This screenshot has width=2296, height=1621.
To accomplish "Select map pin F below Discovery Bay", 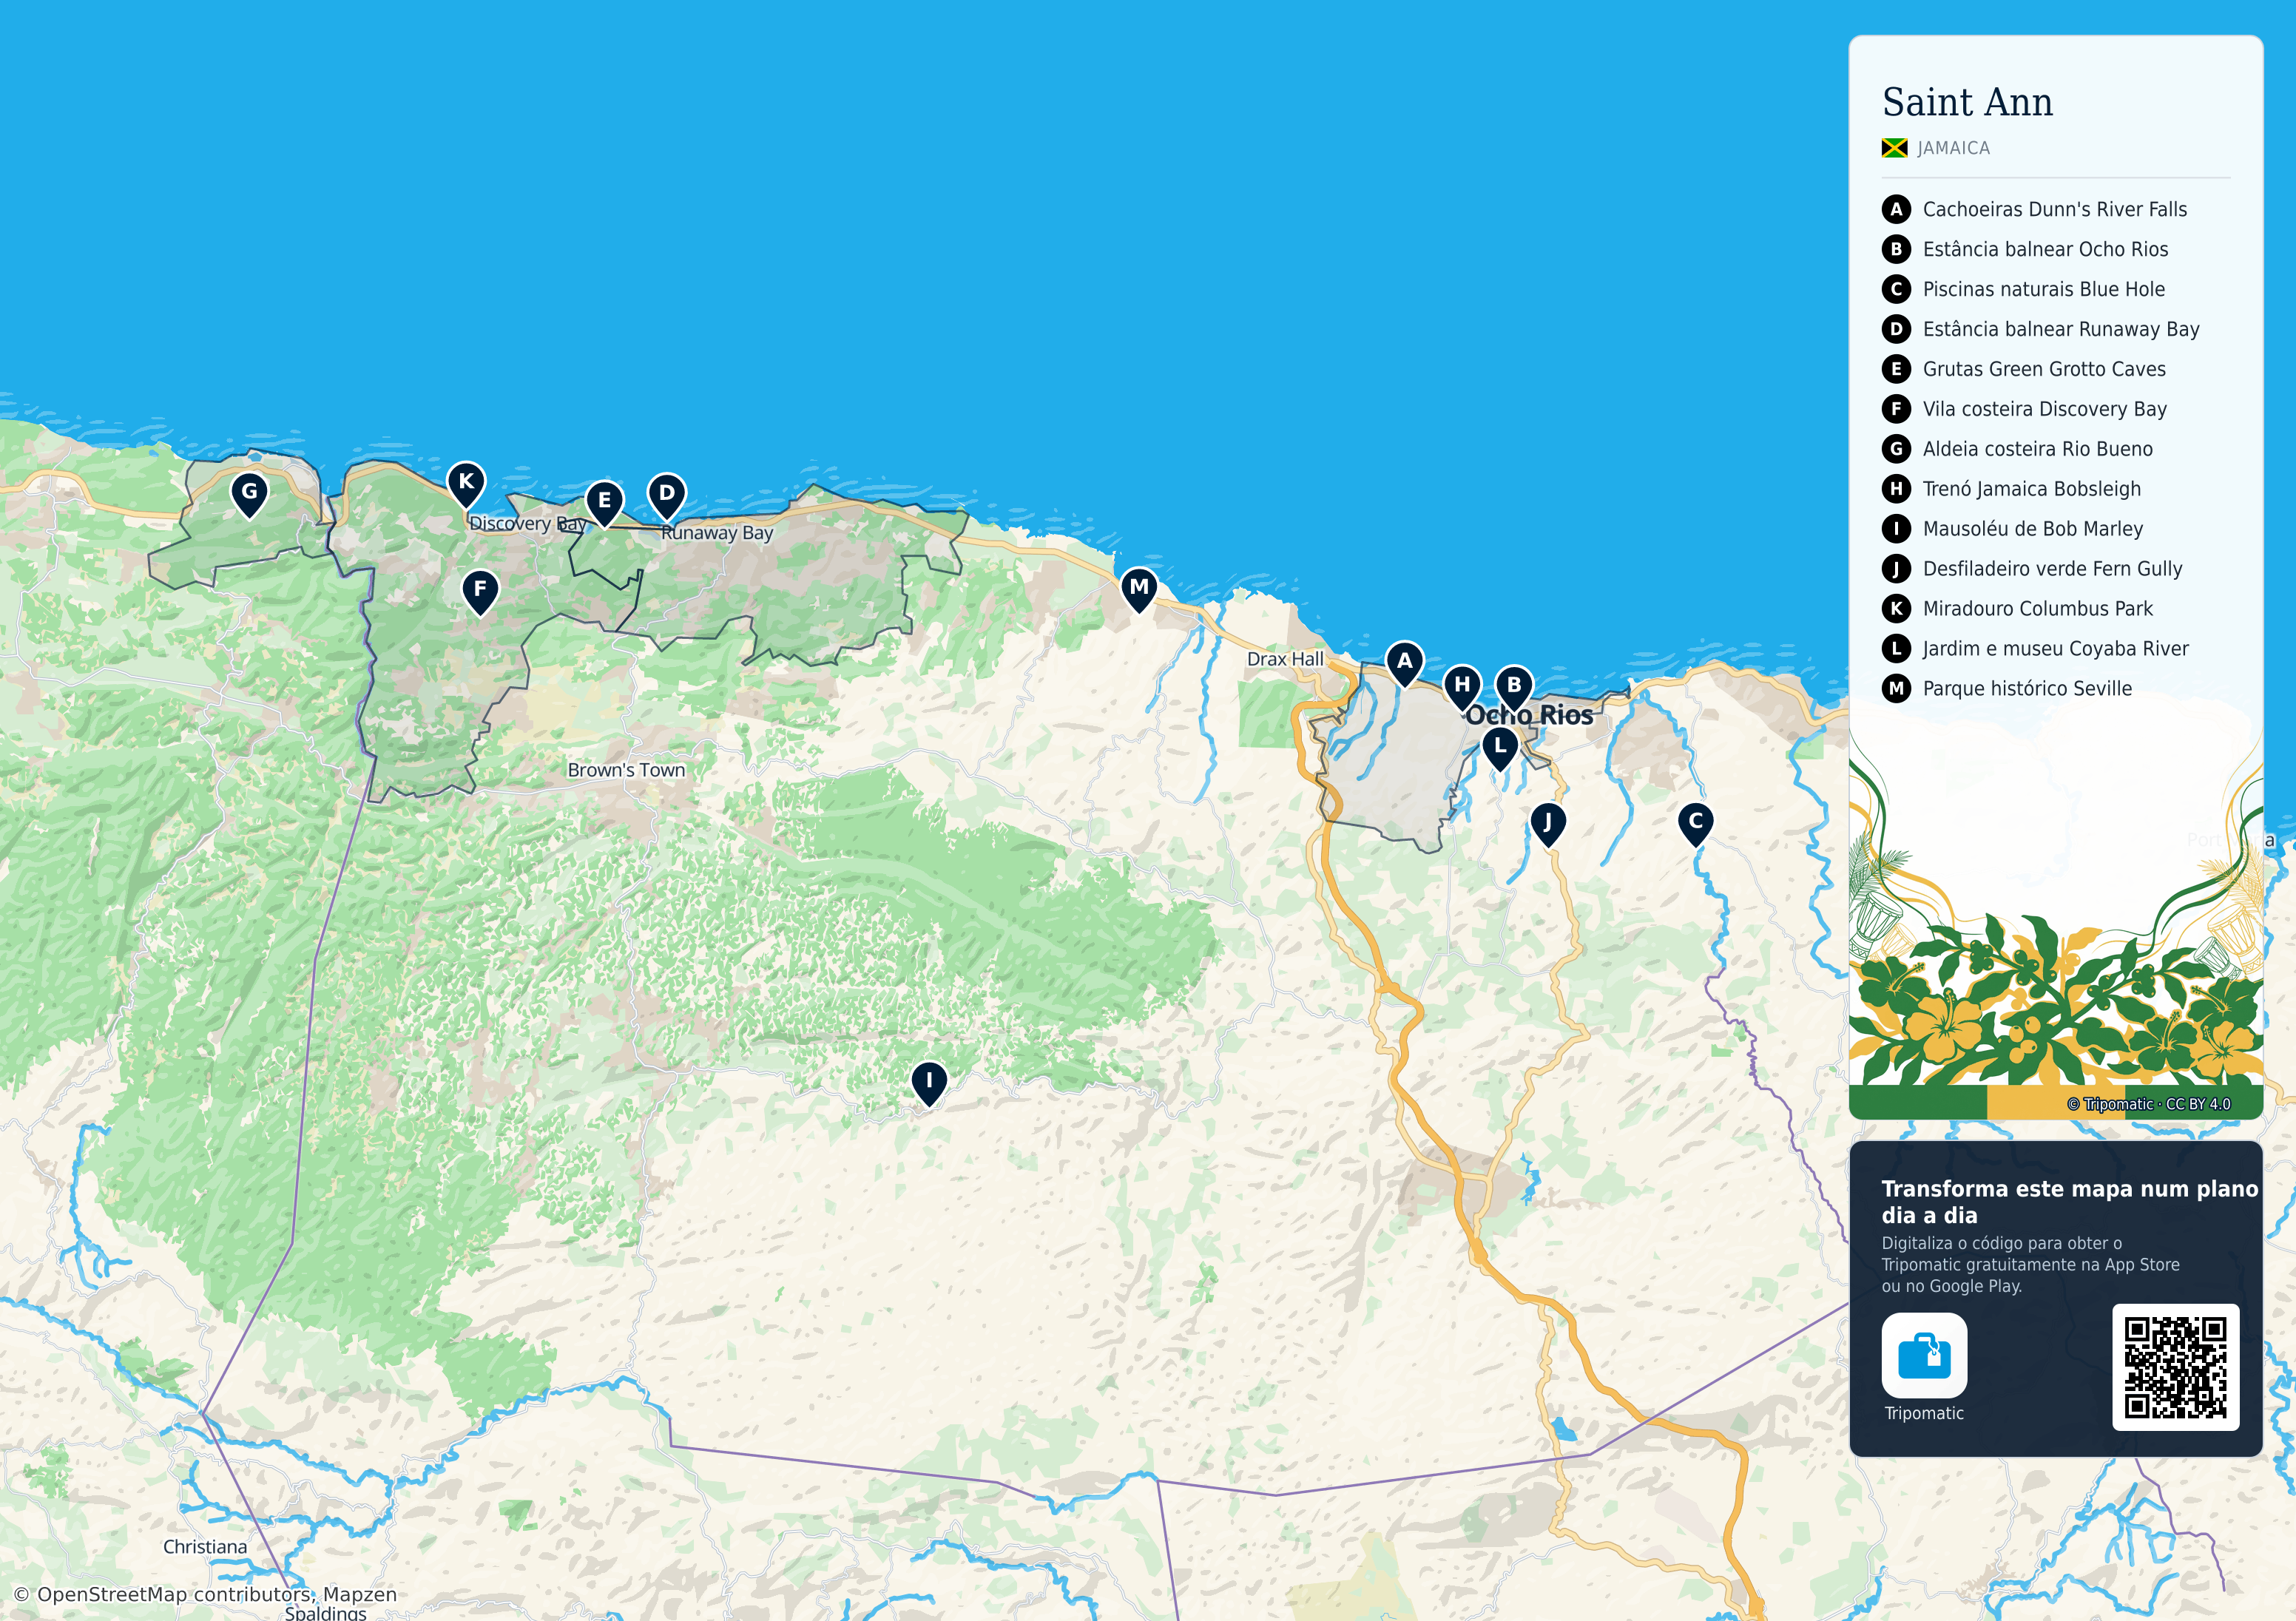I will (480, 592).
